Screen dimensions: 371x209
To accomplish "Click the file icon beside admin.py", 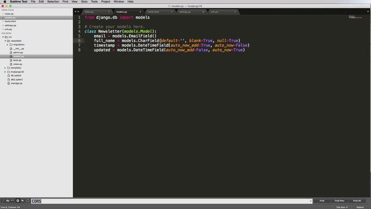I will [x=11, y=53].
